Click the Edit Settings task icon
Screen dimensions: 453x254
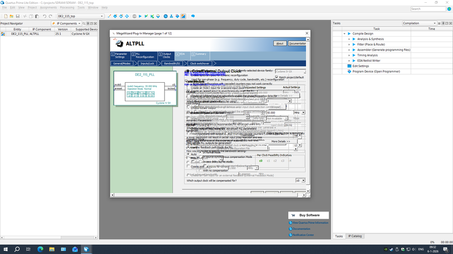click(x=349, y=66)
